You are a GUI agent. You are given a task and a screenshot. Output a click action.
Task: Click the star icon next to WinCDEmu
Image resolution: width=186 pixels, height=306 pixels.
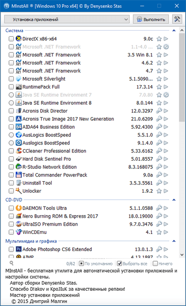[x=159, y=232]
